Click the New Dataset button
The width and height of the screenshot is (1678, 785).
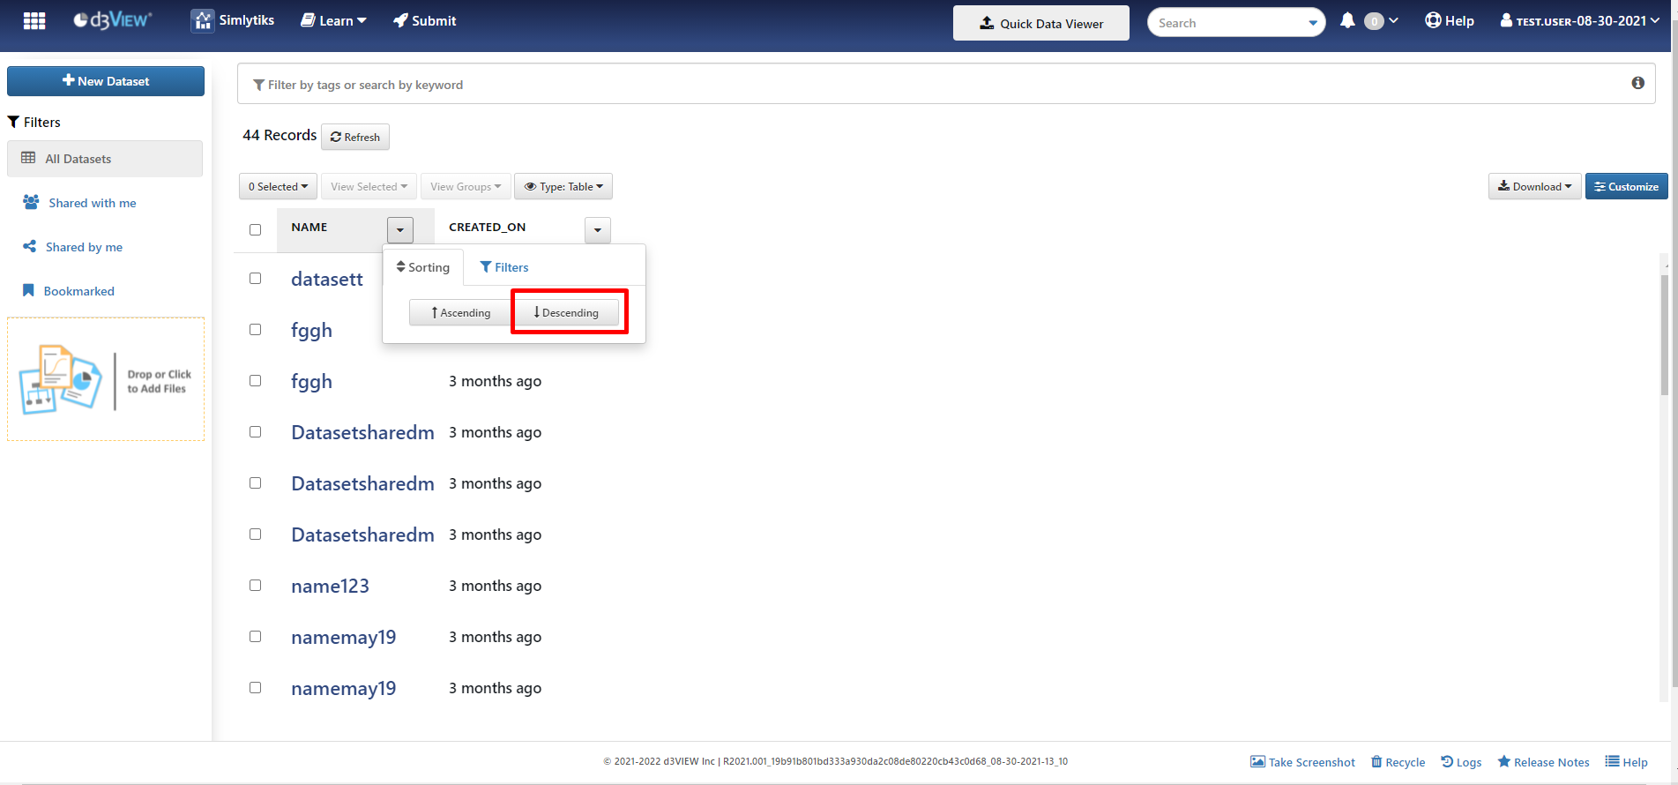point(106,81)
